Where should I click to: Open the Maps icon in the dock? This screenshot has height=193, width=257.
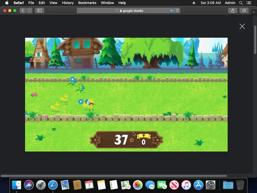pyautogui.click(x=125, y=185)
